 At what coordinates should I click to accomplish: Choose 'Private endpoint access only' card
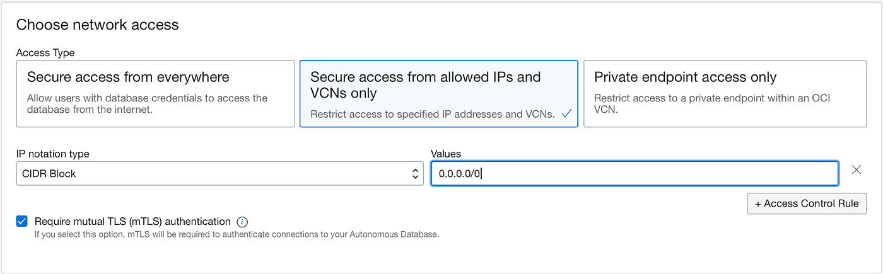[x=724, y=93]
